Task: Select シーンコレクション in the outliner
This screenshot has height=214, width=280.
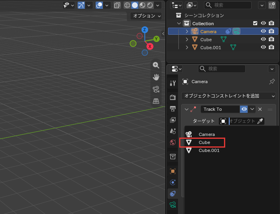Action: 204,16
